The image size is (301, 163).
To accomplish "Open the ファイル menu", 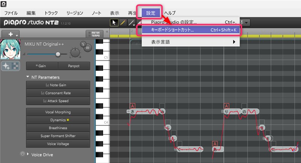I will 11,13.
